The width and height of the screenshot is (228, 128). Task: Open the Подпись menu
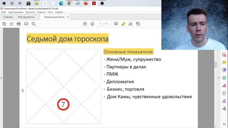[x=41, y=12]
